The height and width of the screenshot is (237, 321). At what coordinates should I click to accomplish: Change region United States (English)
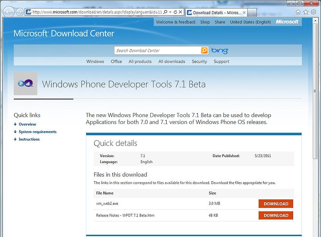point(251,22)
